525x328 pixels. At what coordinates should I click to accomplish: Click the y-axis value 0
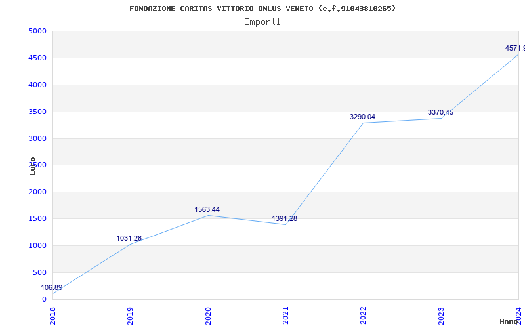coord(44,299)
